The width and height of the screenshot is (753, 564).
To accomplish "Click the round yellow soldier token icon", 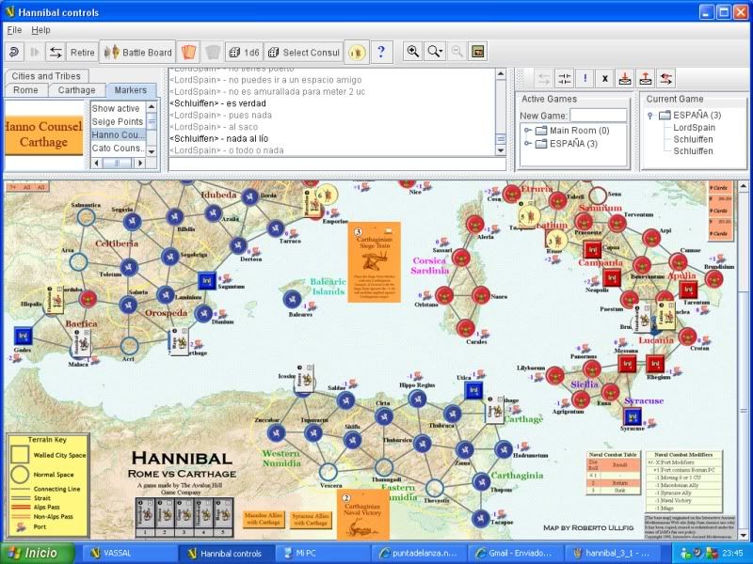I will click(x=357, y=52).
